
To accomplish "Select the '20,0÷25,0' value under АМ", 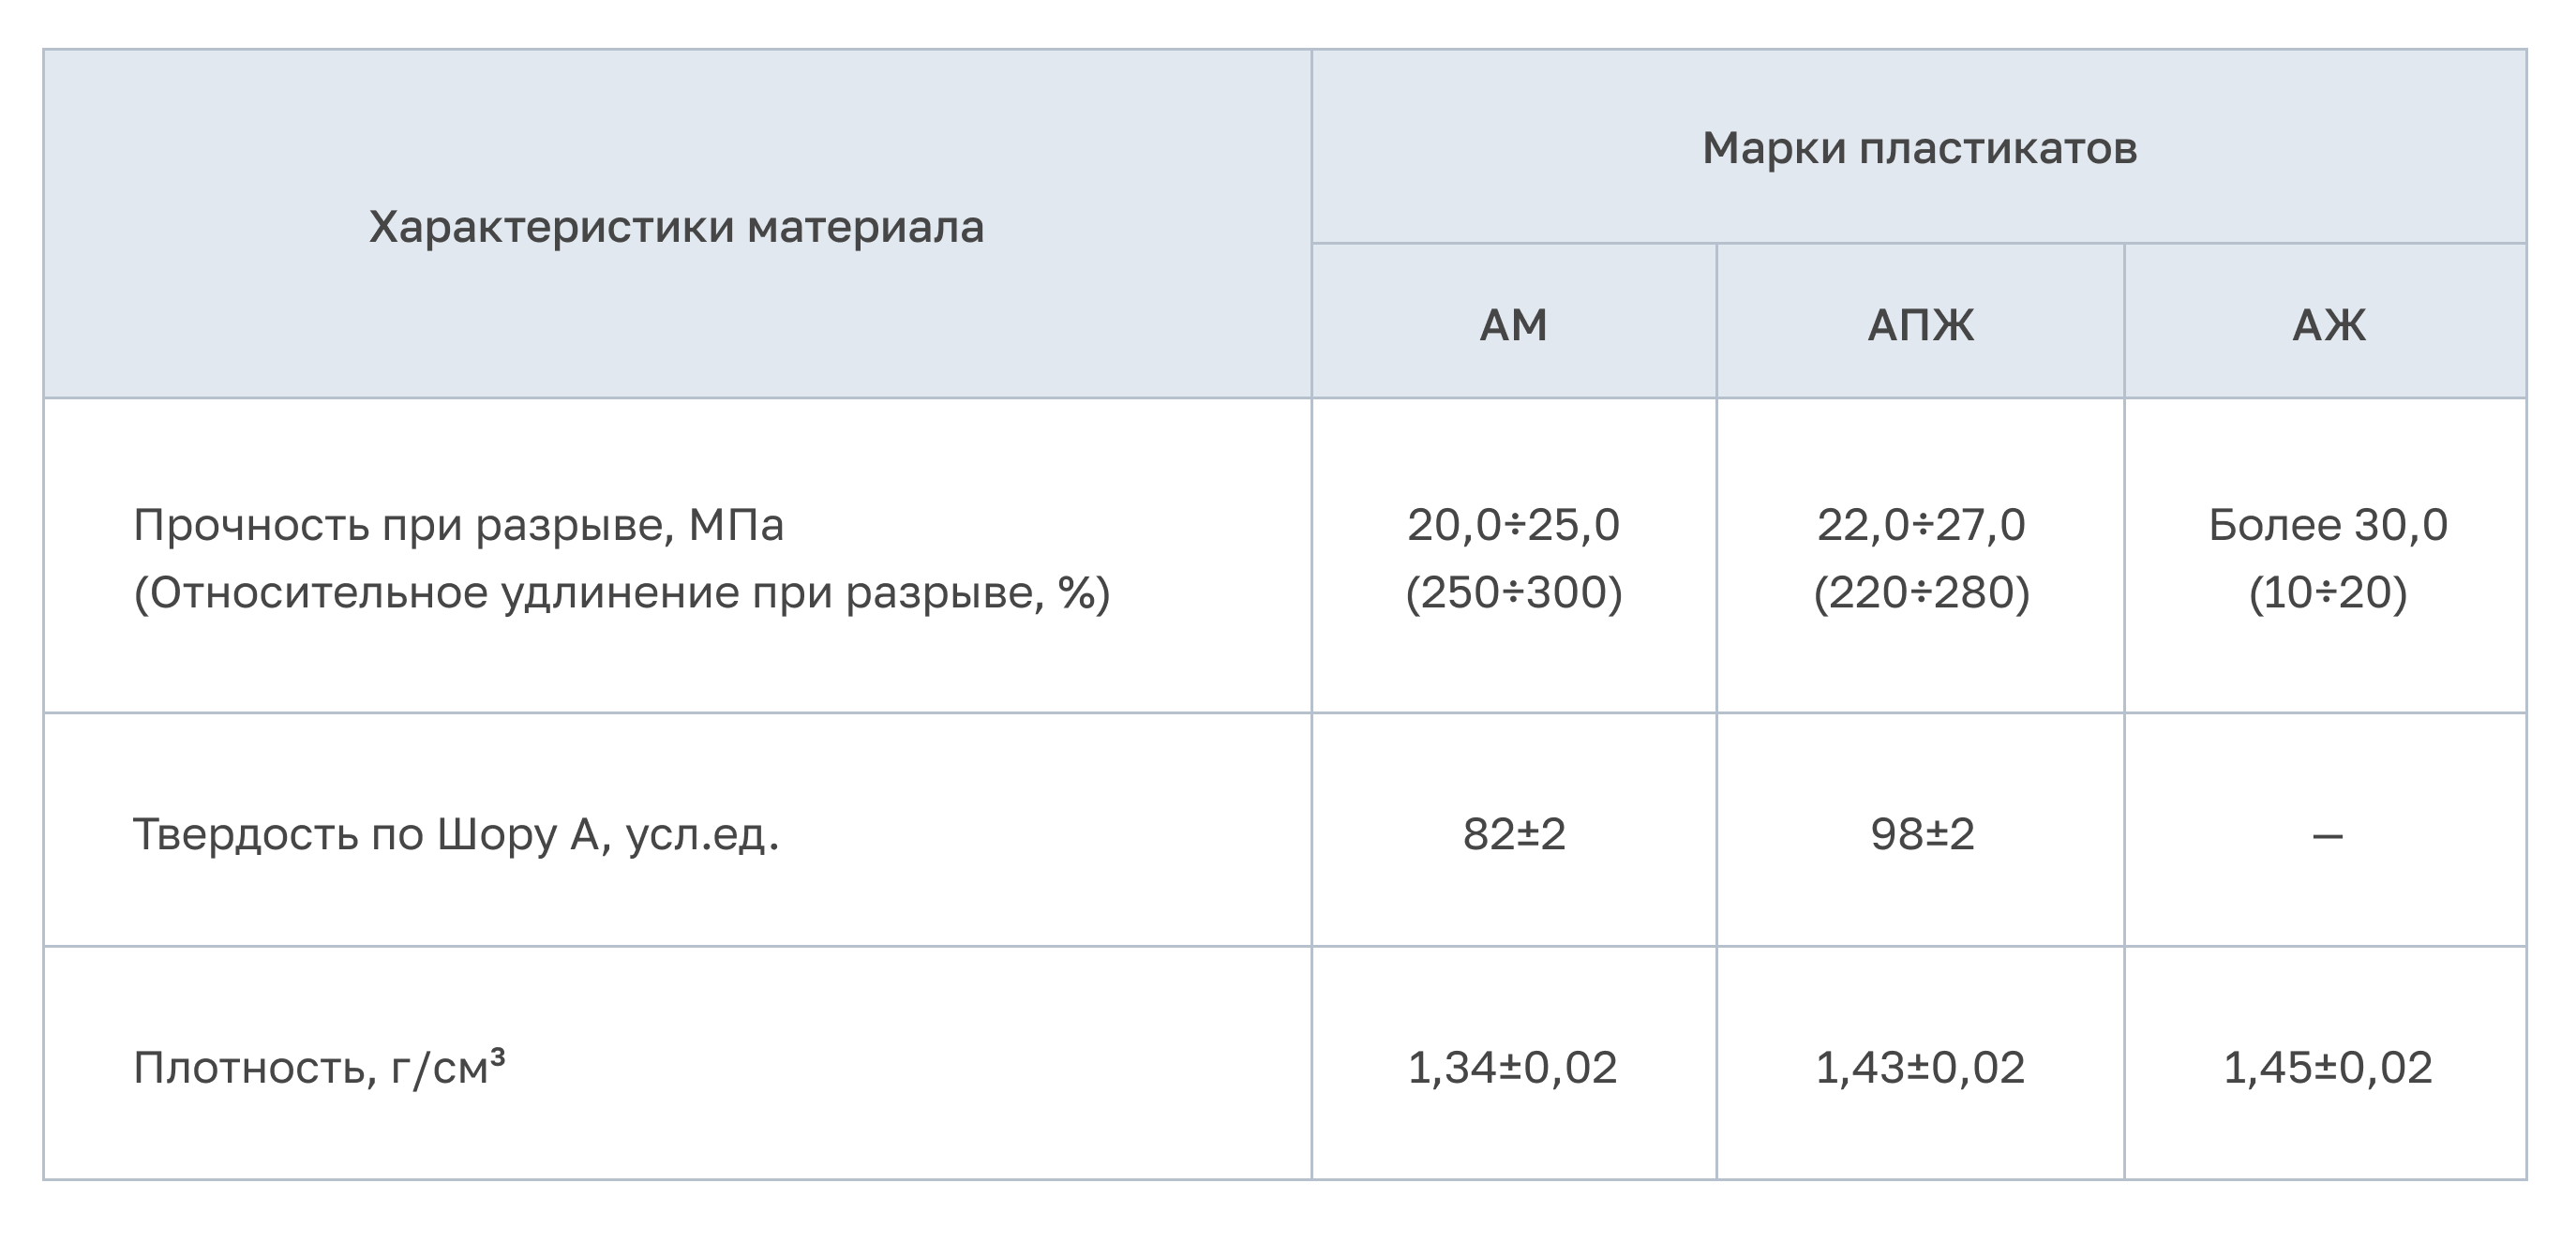I will pyautogui.click(x=1513, y=525).
